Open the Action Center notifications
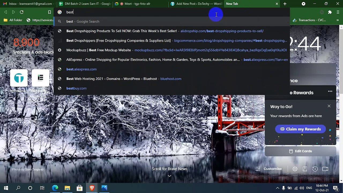The height and width of the screenshot is (193, 343). point(335,188)
